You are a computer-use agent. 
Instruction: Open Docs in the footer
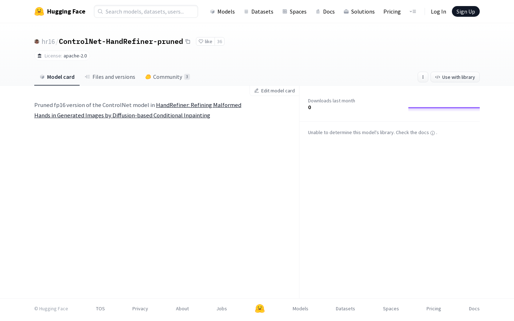click(x=474, y=309)
